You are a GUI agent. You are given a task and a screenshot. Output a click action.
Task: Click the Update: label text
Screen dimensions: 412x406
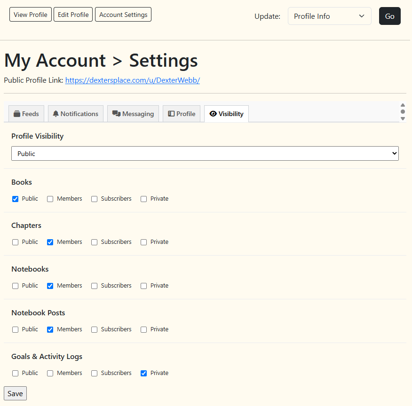[267, 16]
